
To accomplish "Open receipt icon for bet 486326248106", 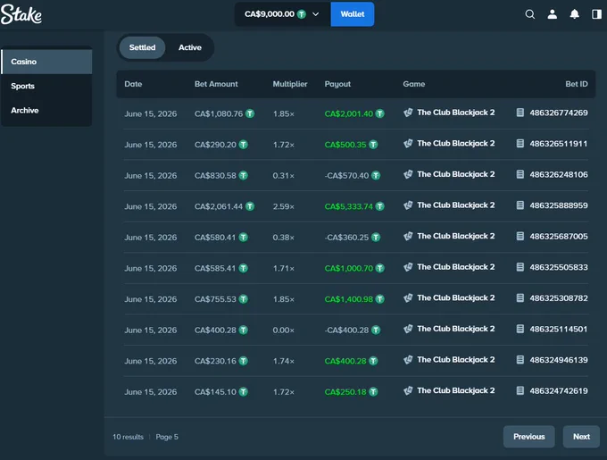I will click(x=520, y=174).
